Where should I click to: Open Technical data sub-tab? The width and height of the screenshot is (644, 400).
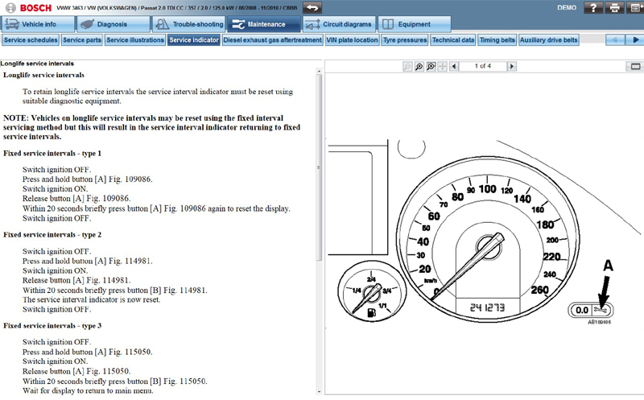pyautogui.click(x=453, y=39)
